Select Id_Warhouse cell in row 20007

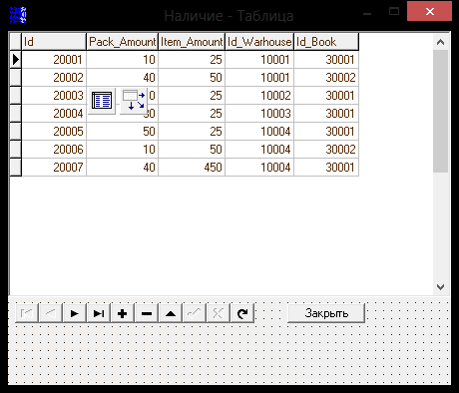(x=259, y=168)
